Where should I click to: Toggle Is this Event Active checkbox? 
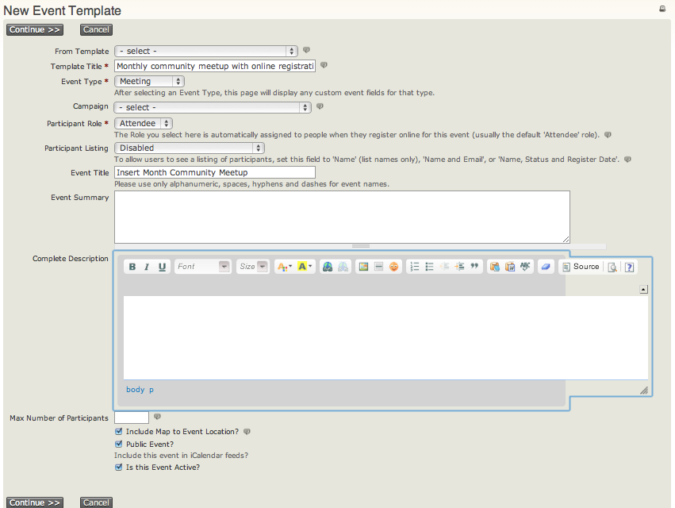click(119, 468)
